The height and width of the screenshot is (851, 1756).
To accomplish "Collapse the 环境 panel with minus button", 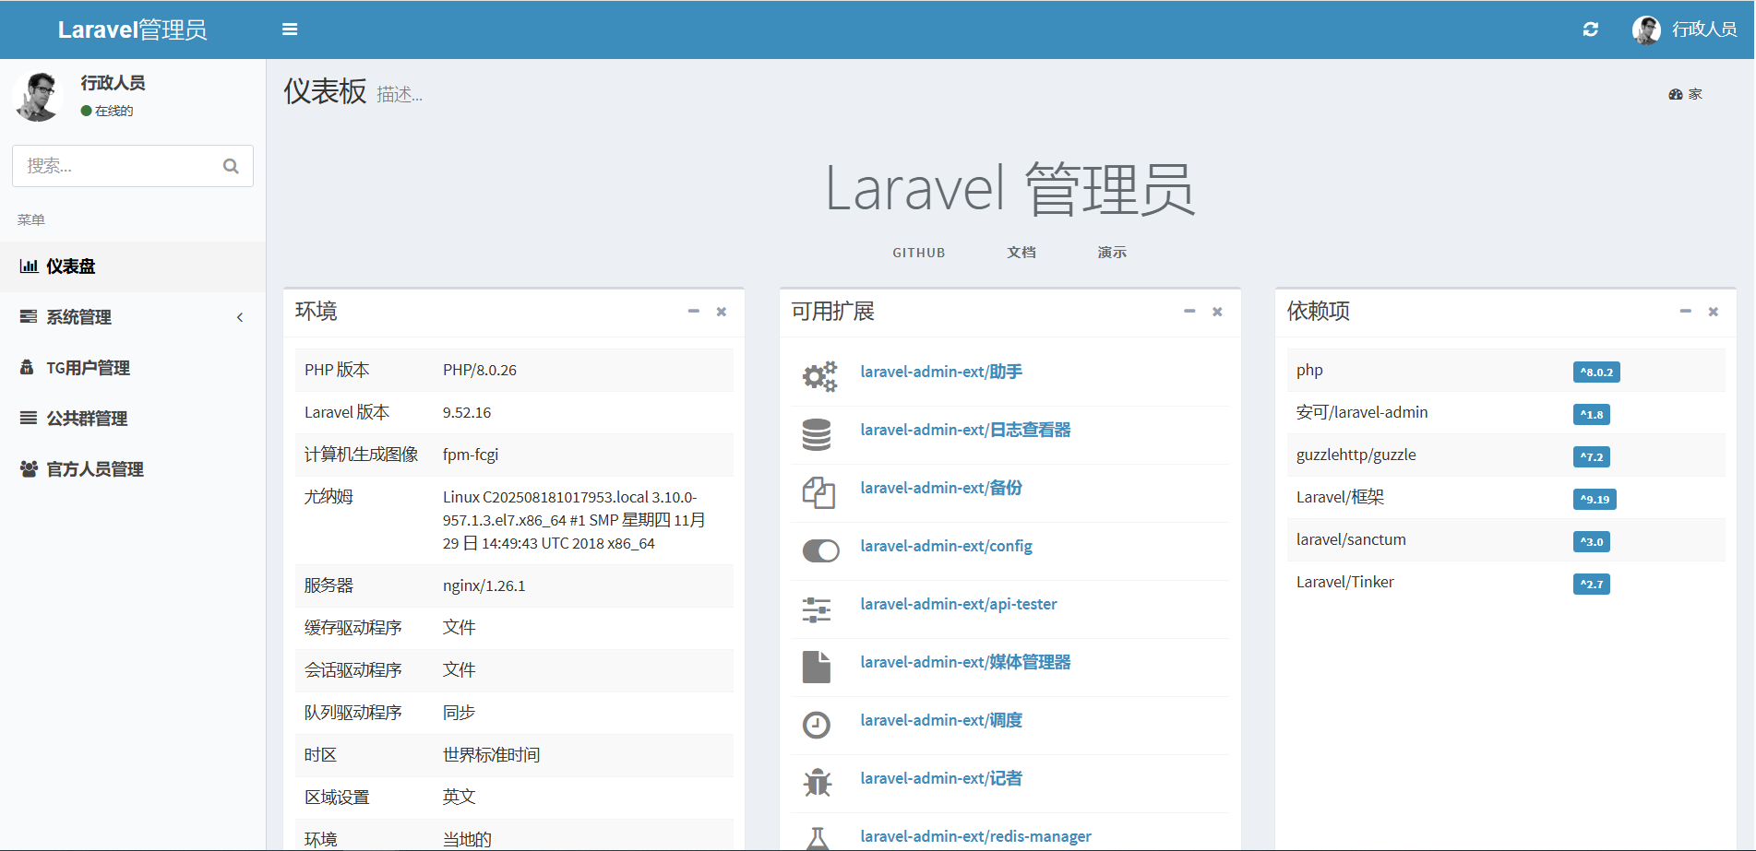I will [x=693, y=312].
